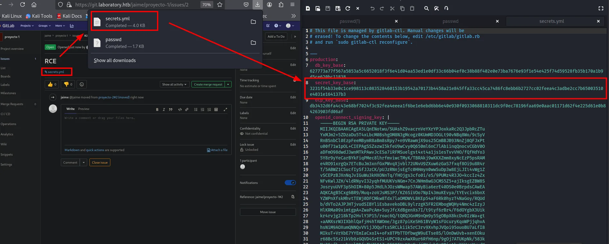
Task: Click the save file icon in the editor toolbar
Action: point(328,8)
